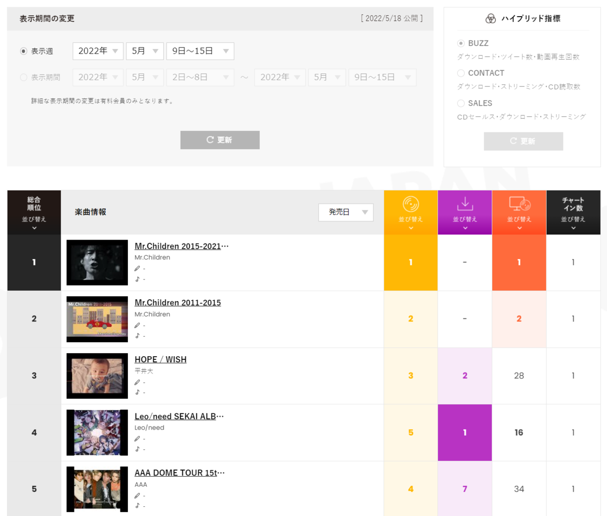Click the AAA DOME TOUR thumbnail
Screen dimensions: 607x516
(x=97, y=489)
